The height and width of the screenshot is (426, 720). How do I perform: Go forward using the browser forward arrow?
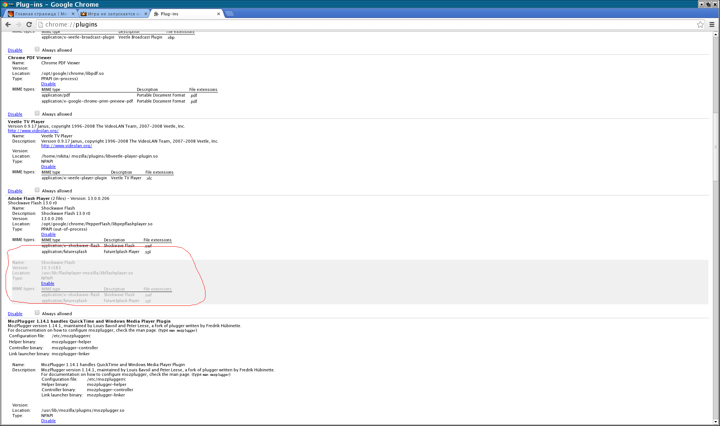[x=18, y=24]
